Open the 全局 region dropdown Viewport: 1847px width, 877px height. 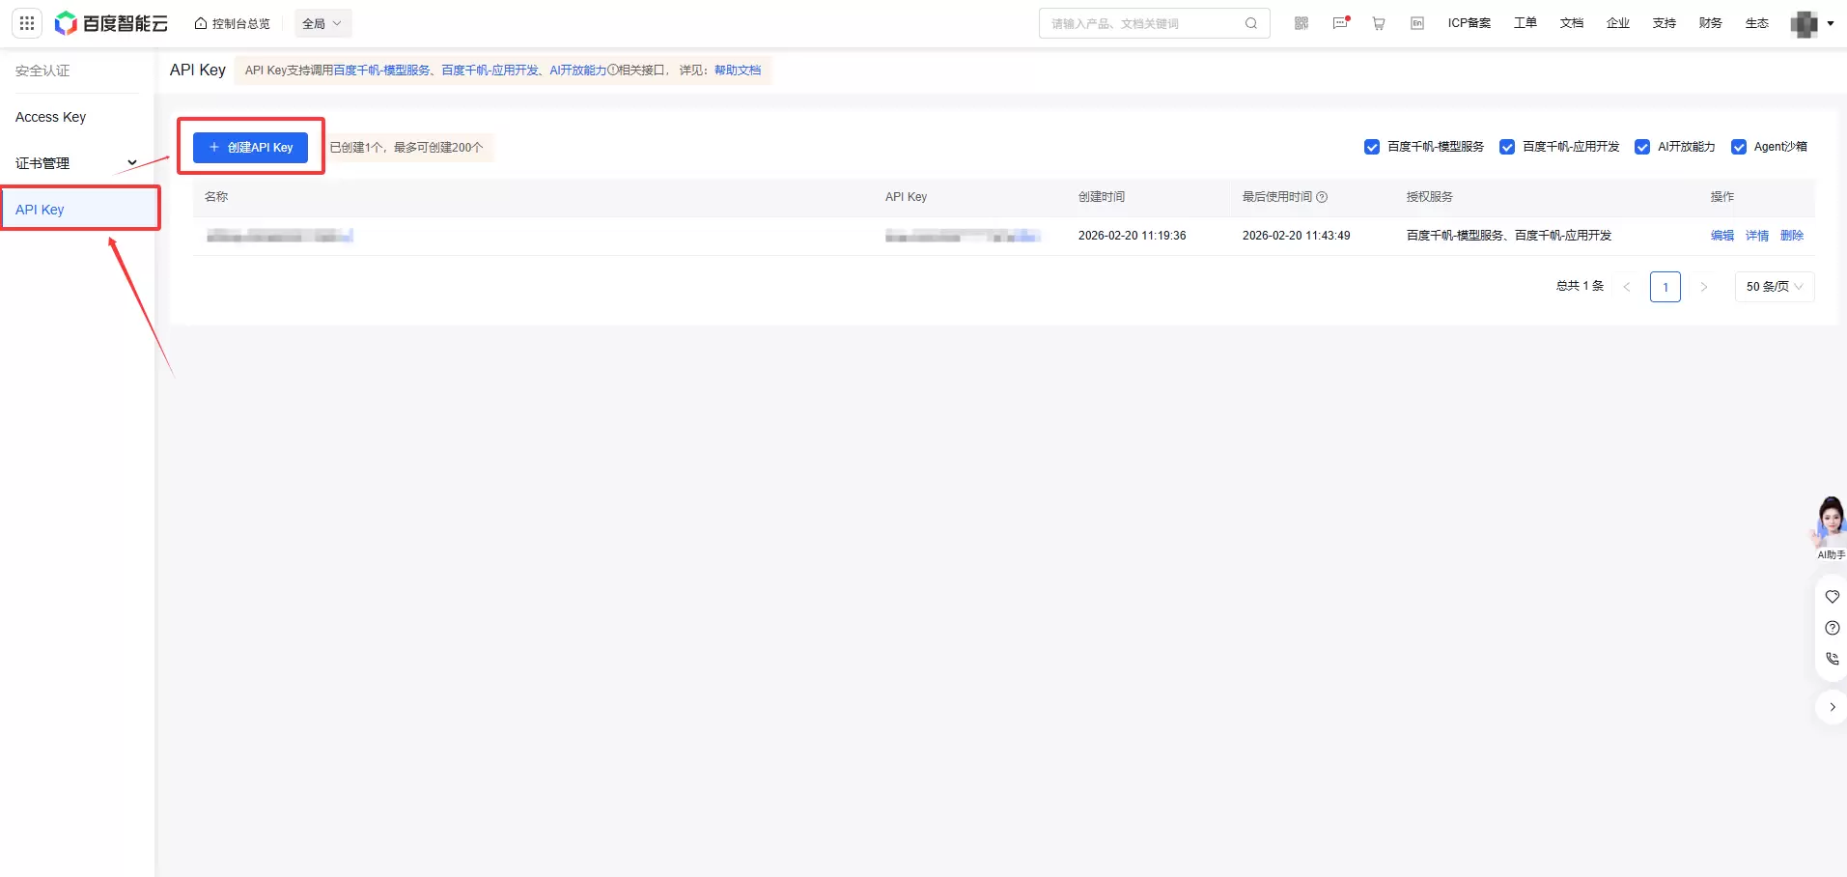(x=322, y=23)
